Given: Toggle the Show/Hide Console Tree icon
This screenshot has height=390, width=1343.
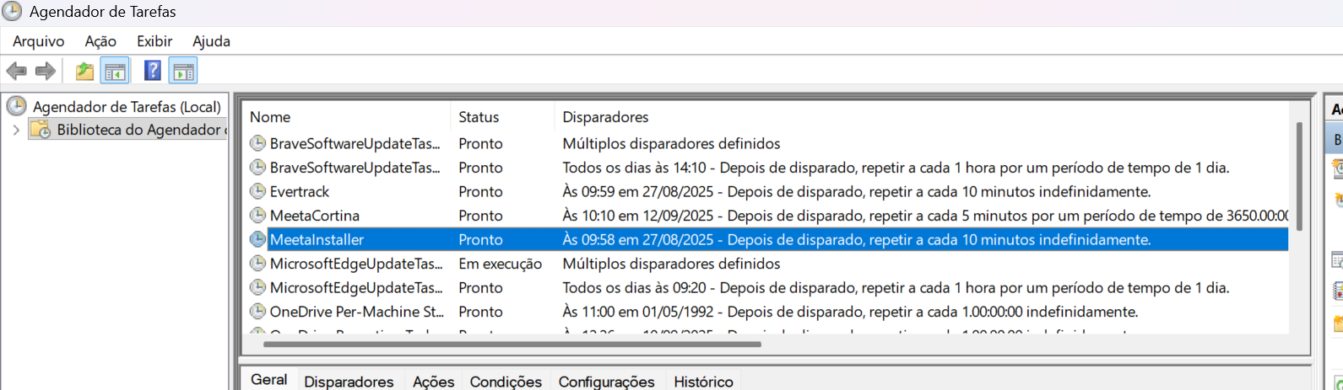Looking at the screenshot, I should coord(114,72).
